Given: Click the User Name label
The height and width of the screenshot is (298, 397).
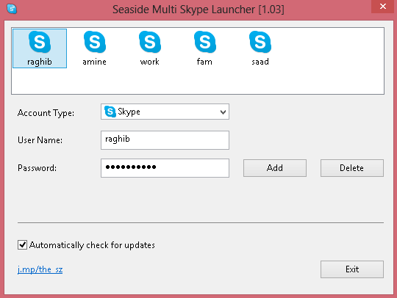Looking at the screenshot, I should point(40,140).
